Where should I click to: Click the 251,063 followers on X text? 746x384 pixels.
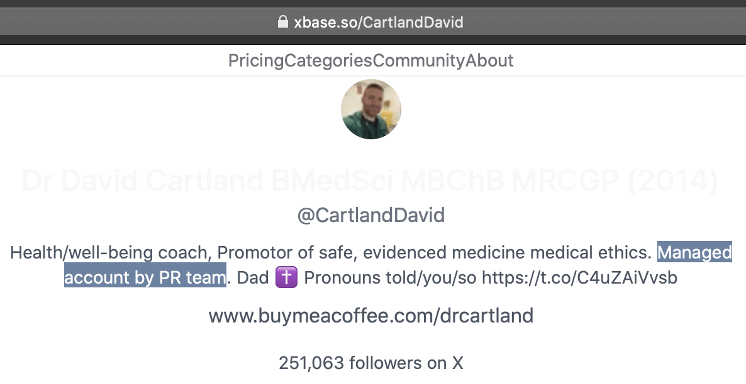[x=371, y=363]
